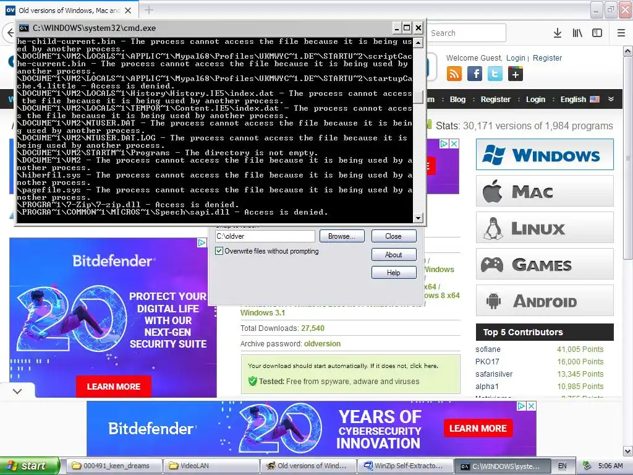Screen dimensions: 633x475
Task: Open Login in navigation bar
Action: (x=535, y=100)
